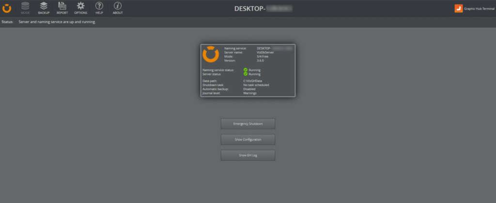
Task: Click the large orange logo in server info panel
Action: click(211, 55)
